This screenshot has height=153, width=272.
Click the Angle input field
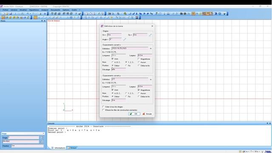(115, 40)
